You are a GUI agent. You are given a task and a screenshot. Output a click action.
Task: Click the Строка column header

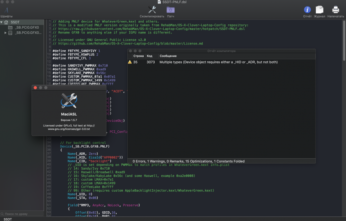[138, 56]
